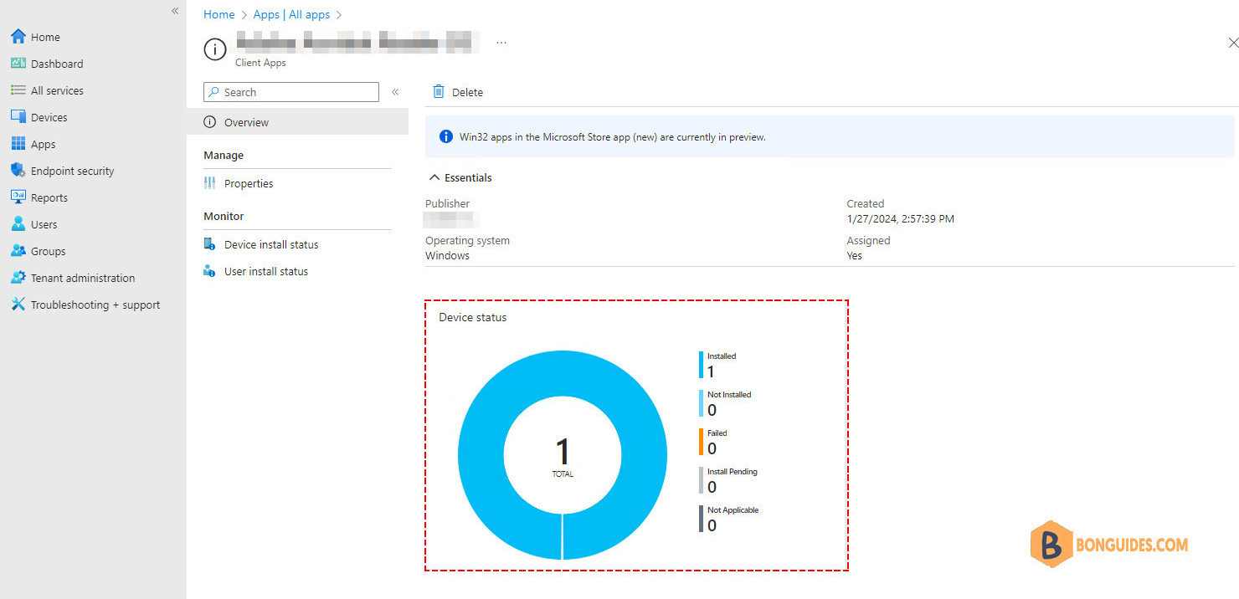Click the light blue Not Installed swatch

(x=701, y=403)
